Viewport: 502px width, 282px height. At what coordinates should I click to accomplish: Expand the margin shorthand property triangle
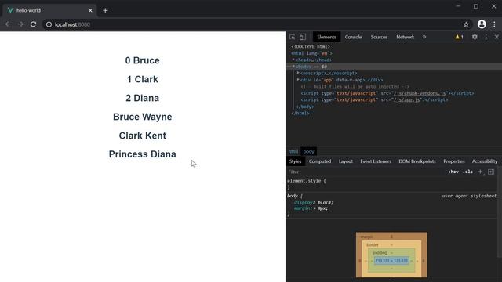[x=315, y=208]
